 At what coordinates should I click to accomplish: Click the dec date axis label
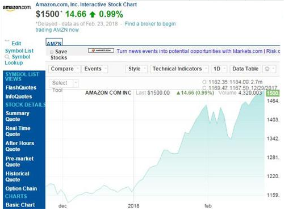62,206
